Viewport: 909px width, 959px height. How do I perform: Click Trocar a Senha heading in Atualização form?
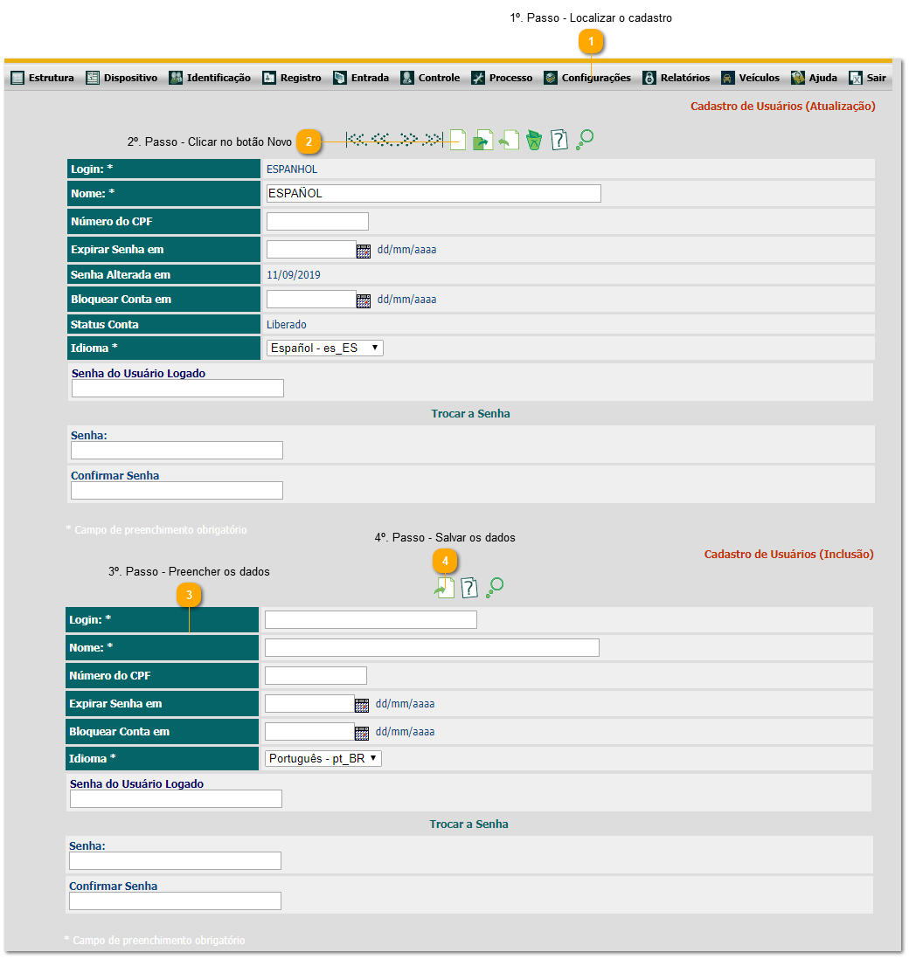pyautogui.click(x=471, y=413)
